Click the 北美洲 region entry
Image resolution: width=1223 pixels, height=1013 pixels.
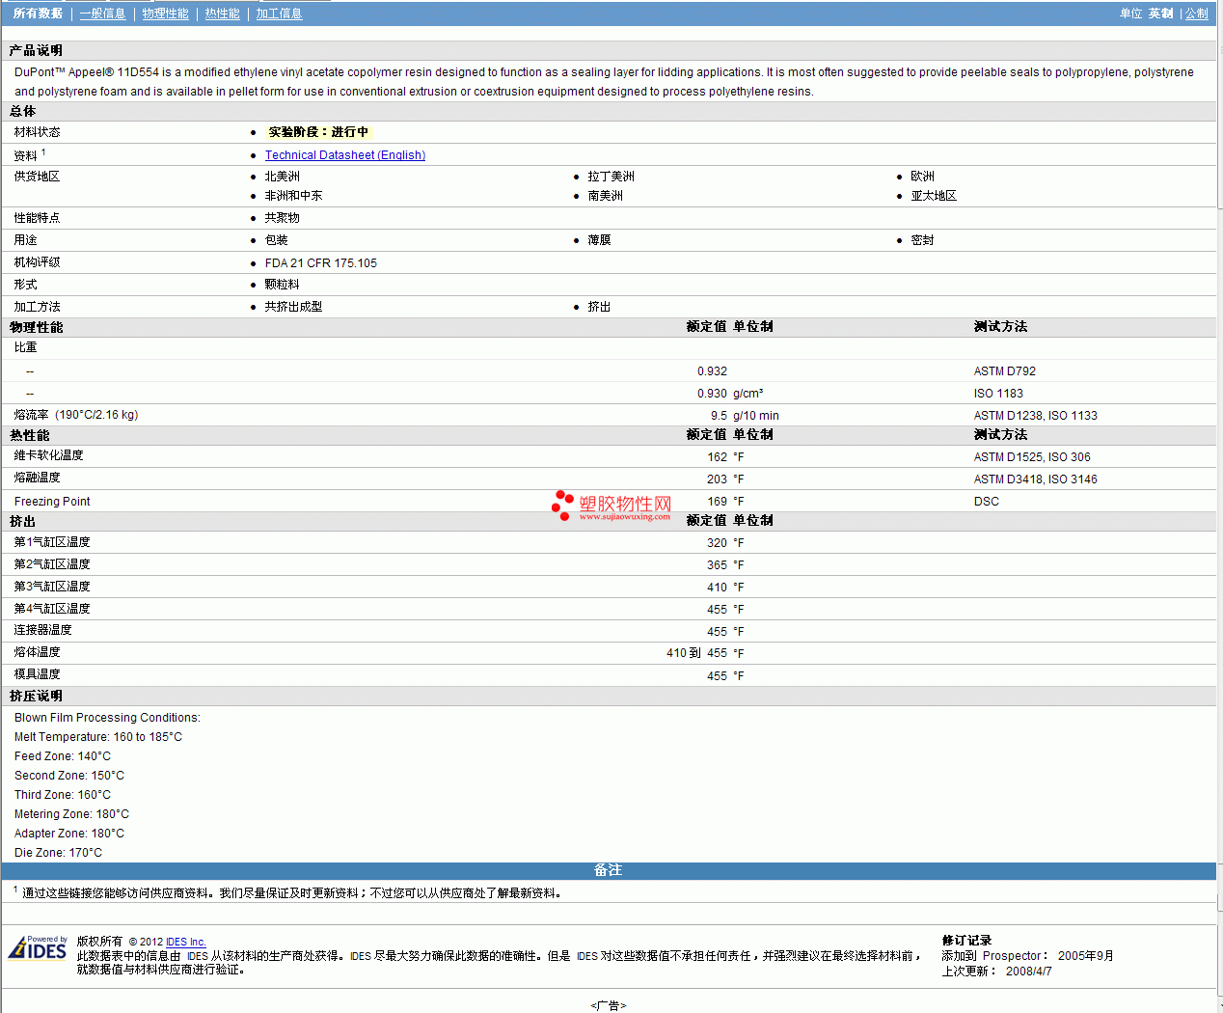point(283,177)
